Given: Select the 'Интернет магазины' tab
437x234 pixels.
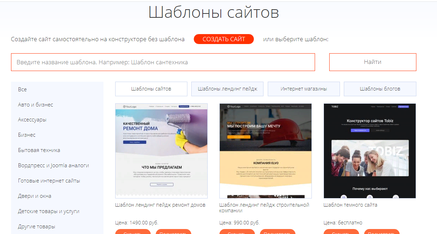Looking at the screenshot, I should [304, 89].
